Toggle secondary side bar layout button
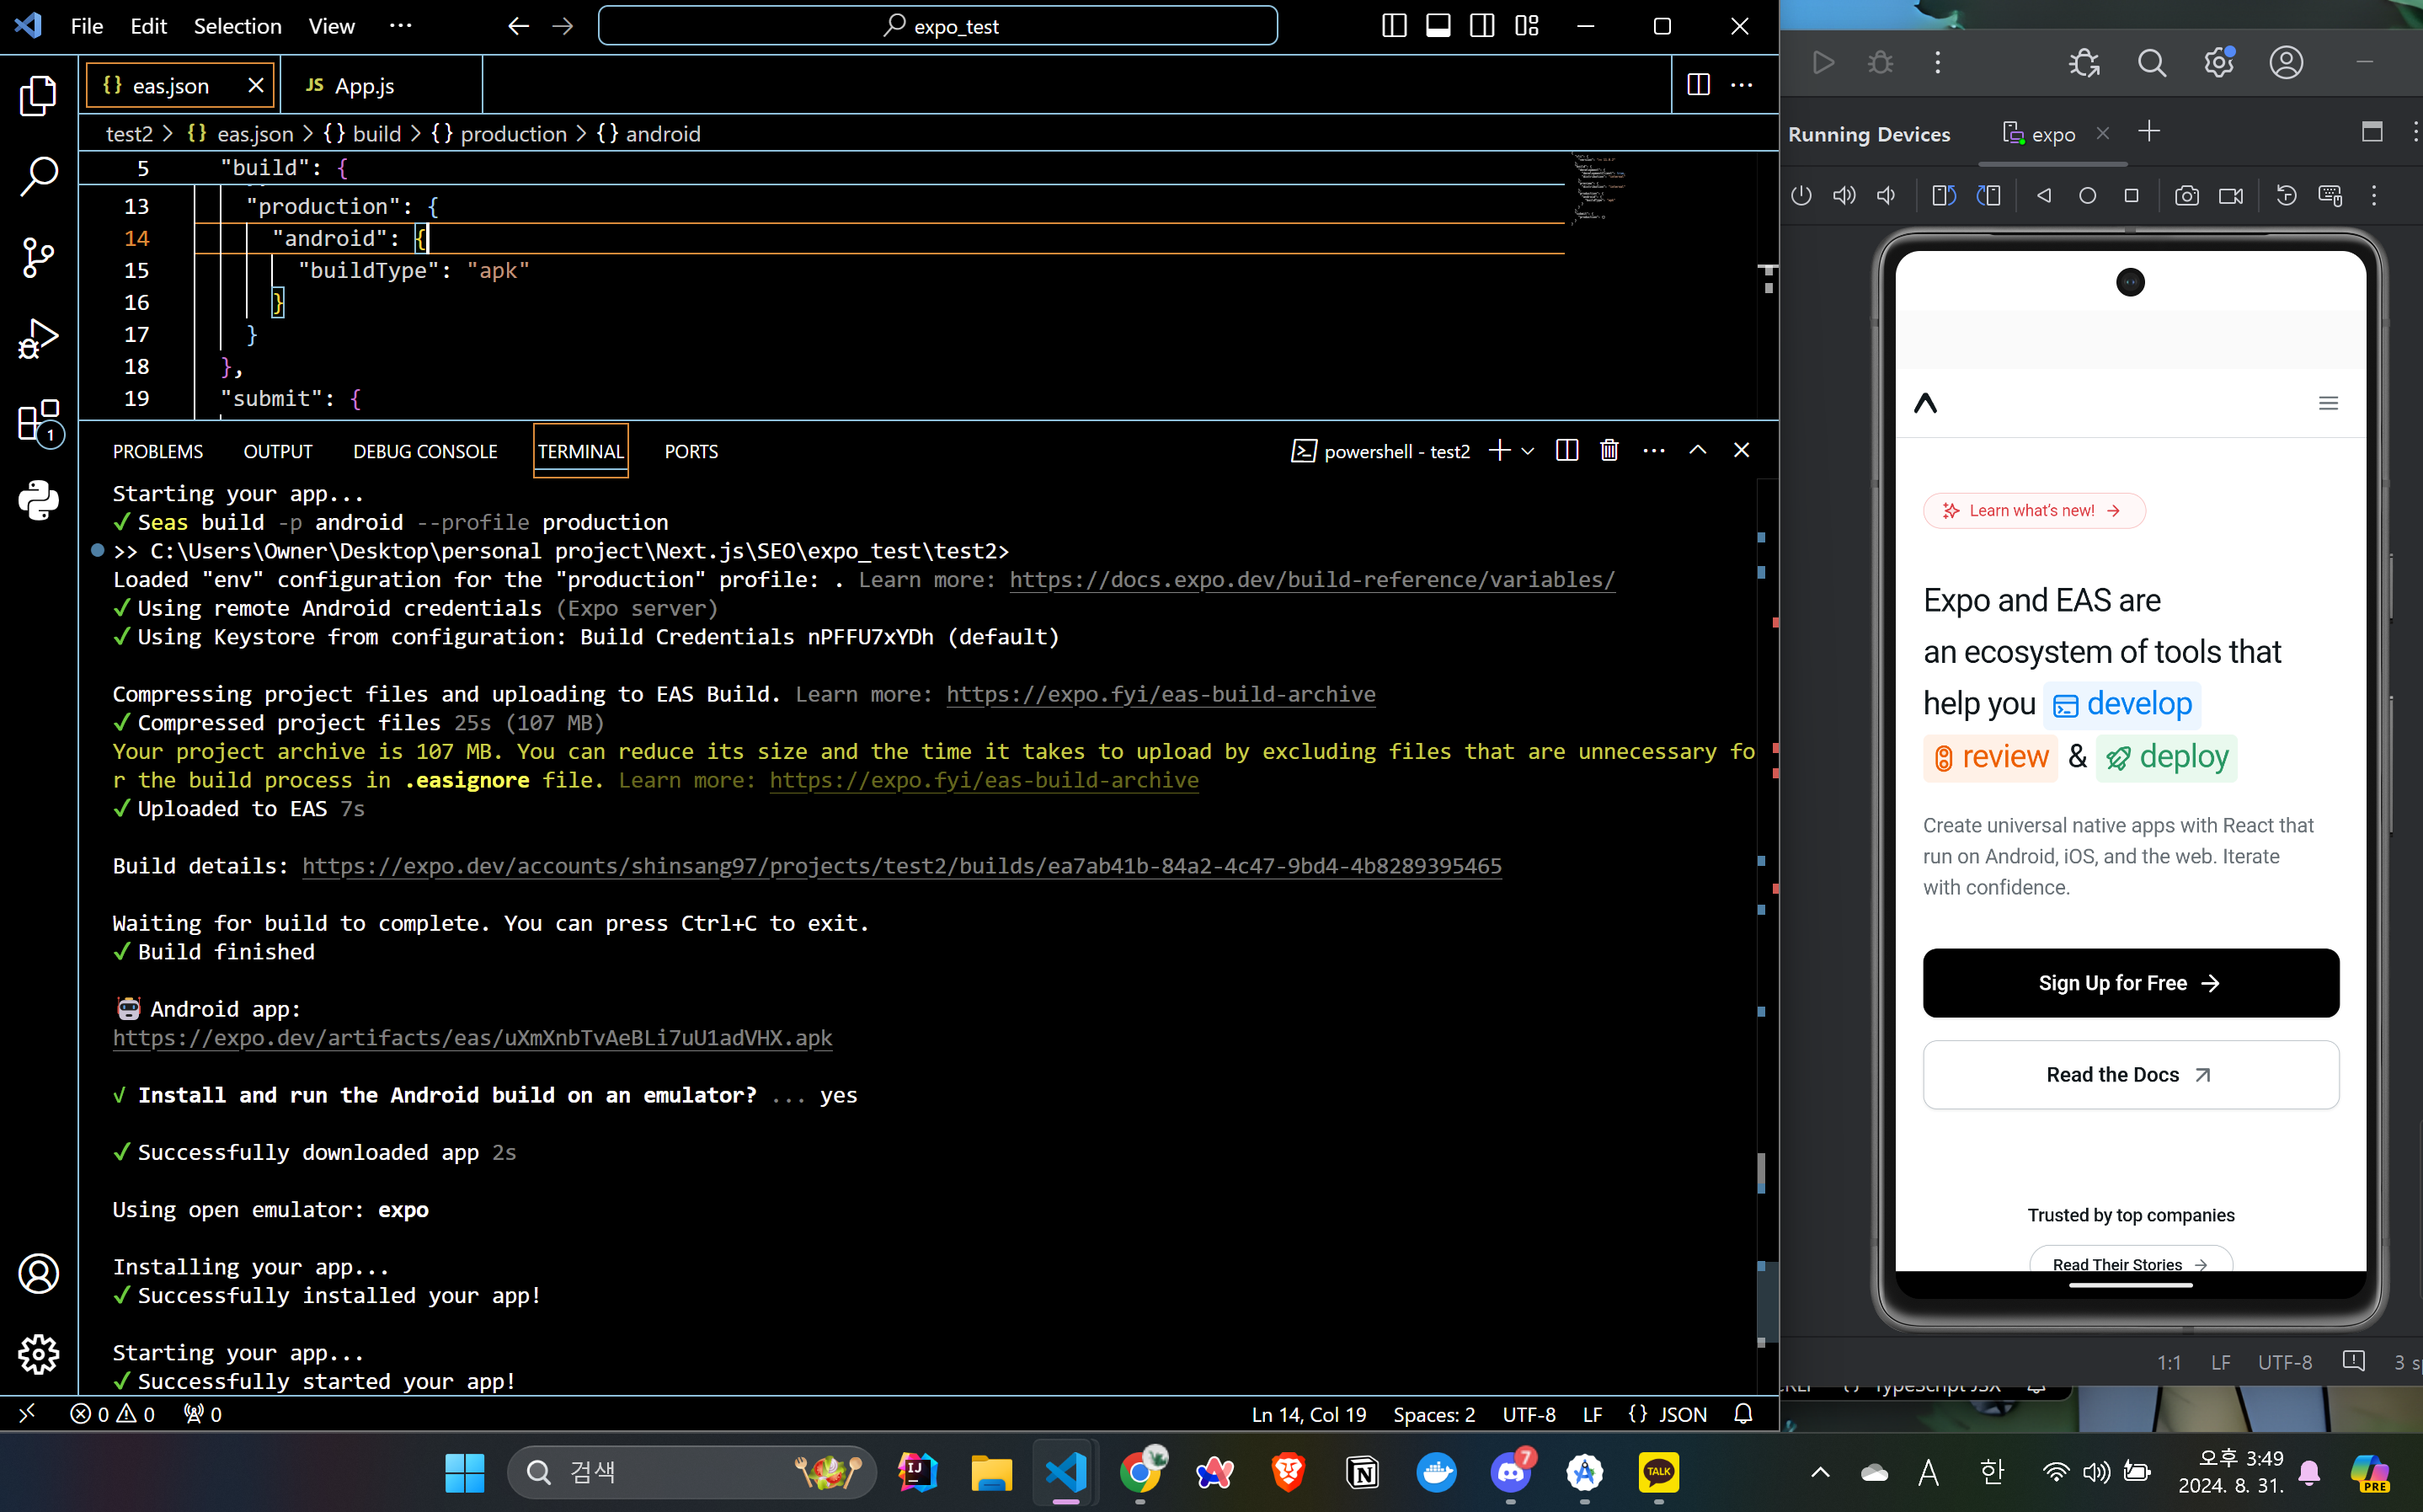Image resolution: width=2423 pixels, height=1512 pixels. [1482, 26]
